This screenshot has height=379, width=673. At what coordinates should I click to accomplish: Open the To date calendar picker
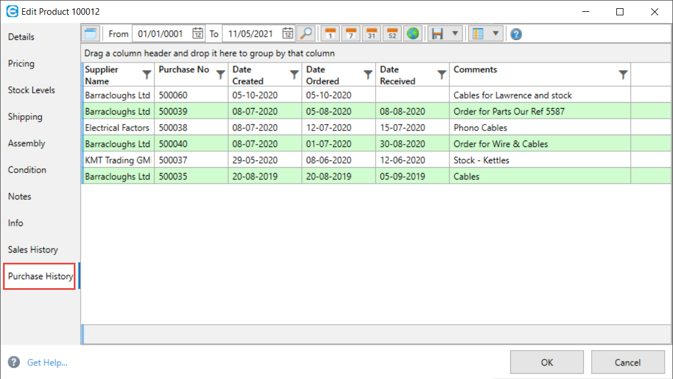pyautogui.click(x=288, y=34)
